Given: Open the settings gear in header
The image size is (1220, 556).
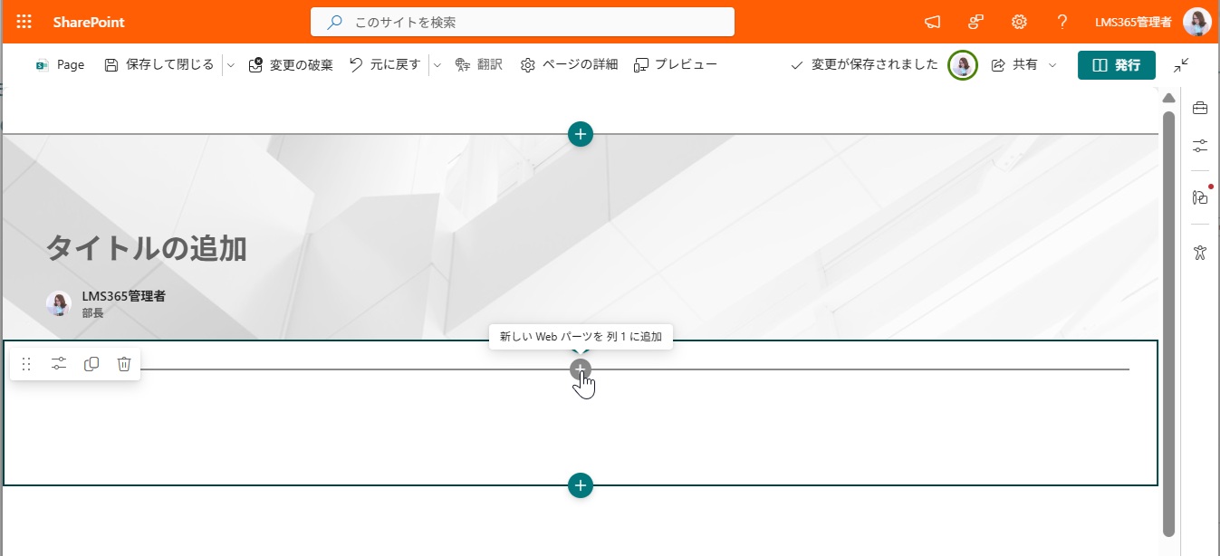Looking at the screenshot, I should point(1019,22).
